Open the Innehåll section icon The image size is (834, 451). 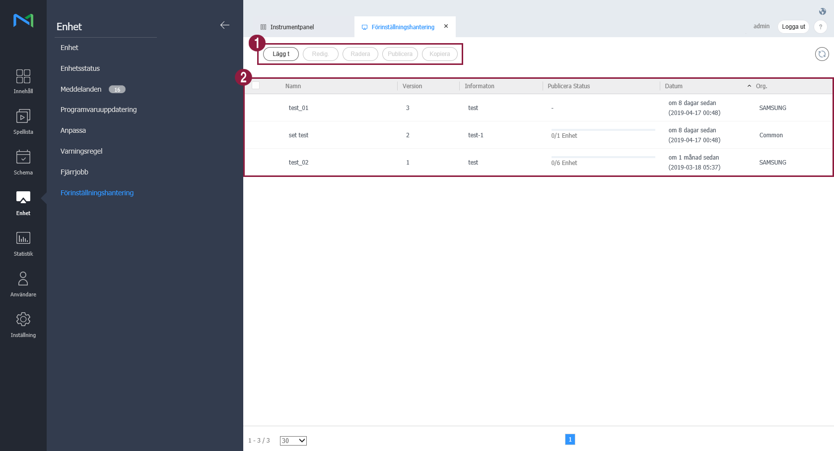click(x=23, y=76)
